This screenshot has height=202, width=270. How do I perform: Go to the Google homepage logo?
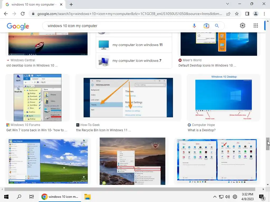[x=18, y=26]
